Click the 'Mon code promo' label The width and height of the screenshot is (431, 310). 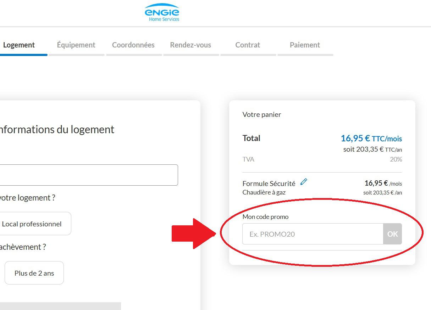point(265,216)
